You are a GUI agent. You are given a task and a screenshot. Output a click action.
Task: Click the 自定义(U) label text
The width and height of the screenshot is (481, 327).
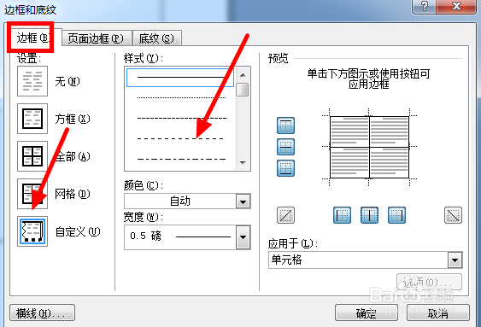click(x=78, y=231)
